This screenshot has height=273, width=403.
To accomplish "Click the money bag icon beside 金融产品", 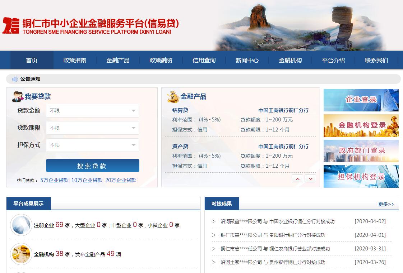I will tap(173, 96).
